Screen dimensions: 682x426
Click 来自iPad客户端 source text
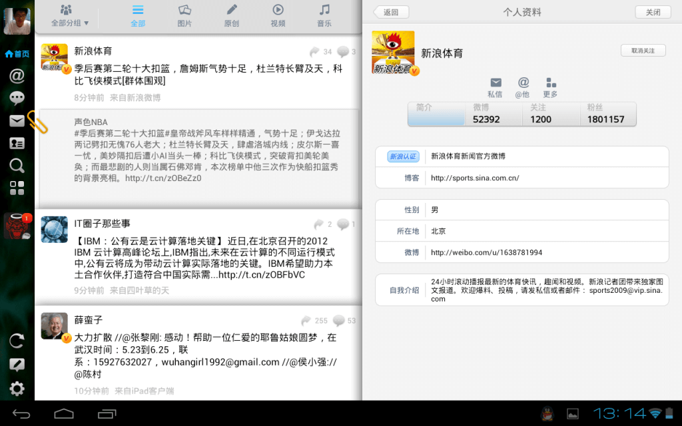point(144,391)
